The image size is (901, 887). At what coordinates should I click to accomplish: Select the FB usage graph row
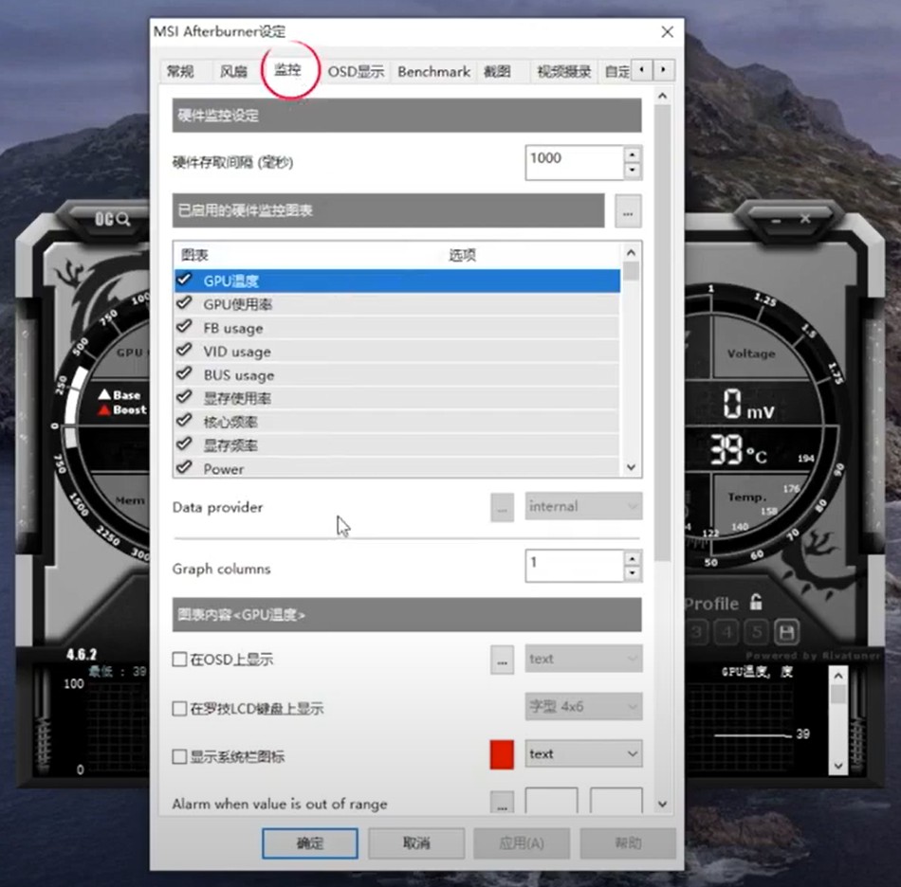(x=233, y=328)
